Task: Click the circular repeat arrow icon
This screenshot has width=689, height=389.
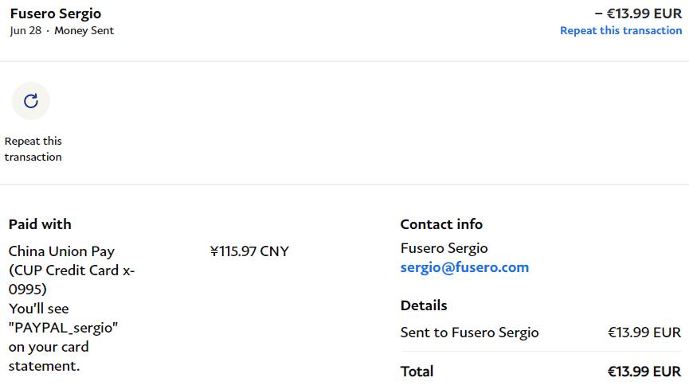Action: (x=31, y=101)
